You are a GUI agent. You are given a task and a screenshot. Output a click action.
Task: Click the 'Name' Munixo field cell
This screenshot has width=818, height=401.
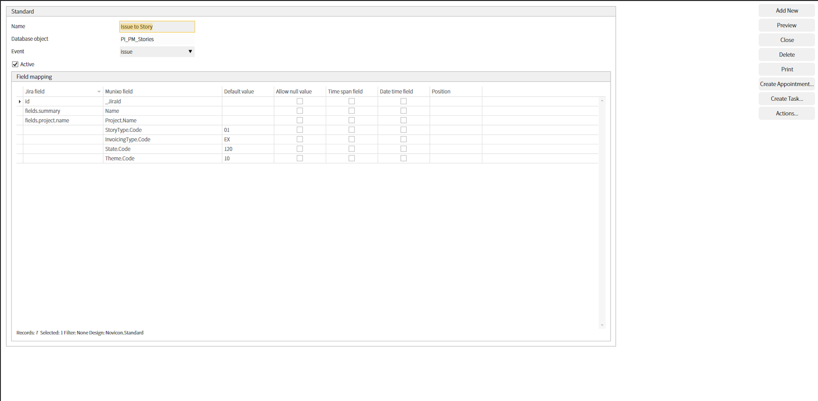pyautogui.click(x=162, y=111)
